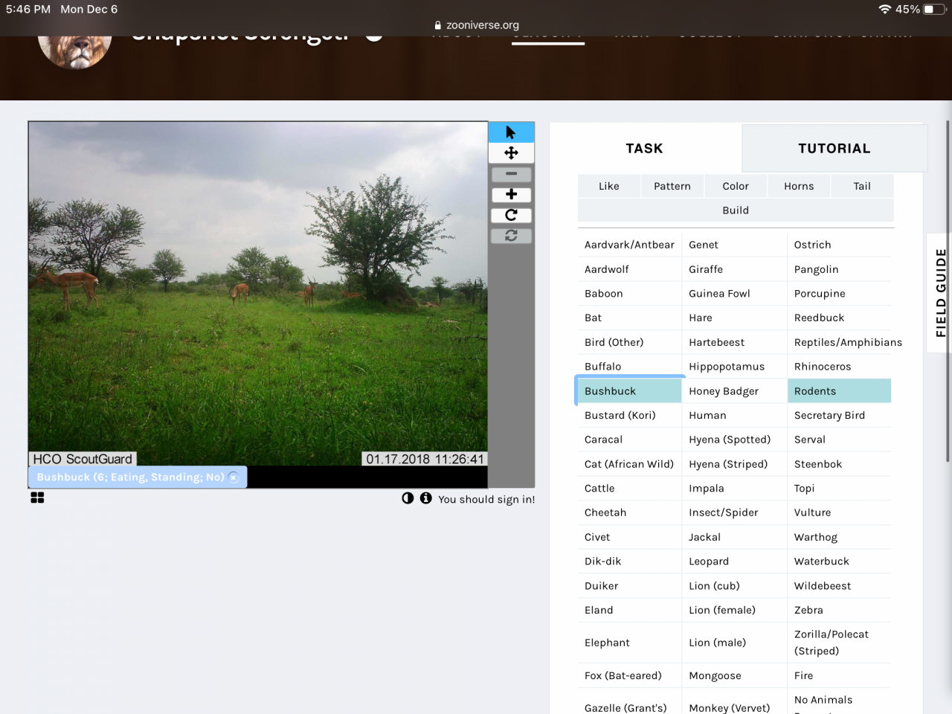Pick Guinea Fowl in the species list

(734, 294)
